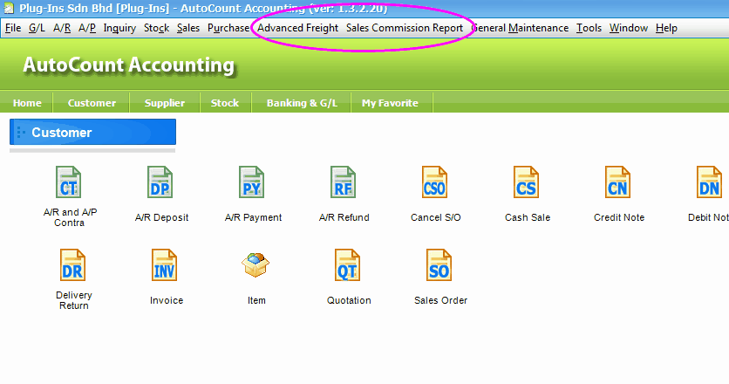Open the Advanced Freight menu

click(297, 28)
